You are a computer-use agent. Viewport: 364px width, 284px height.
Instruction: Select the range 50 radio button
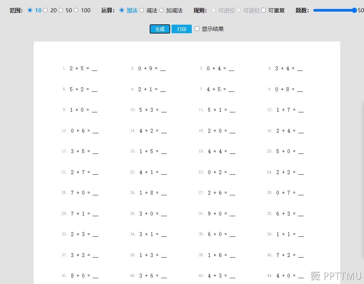[61, 10]
